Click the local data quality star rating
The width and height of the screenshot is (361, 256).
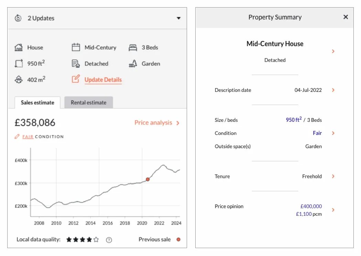(x=83, y=239)
